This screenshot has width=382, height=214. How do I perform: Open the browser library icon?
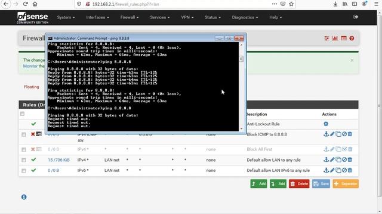[x=345, y=4]
